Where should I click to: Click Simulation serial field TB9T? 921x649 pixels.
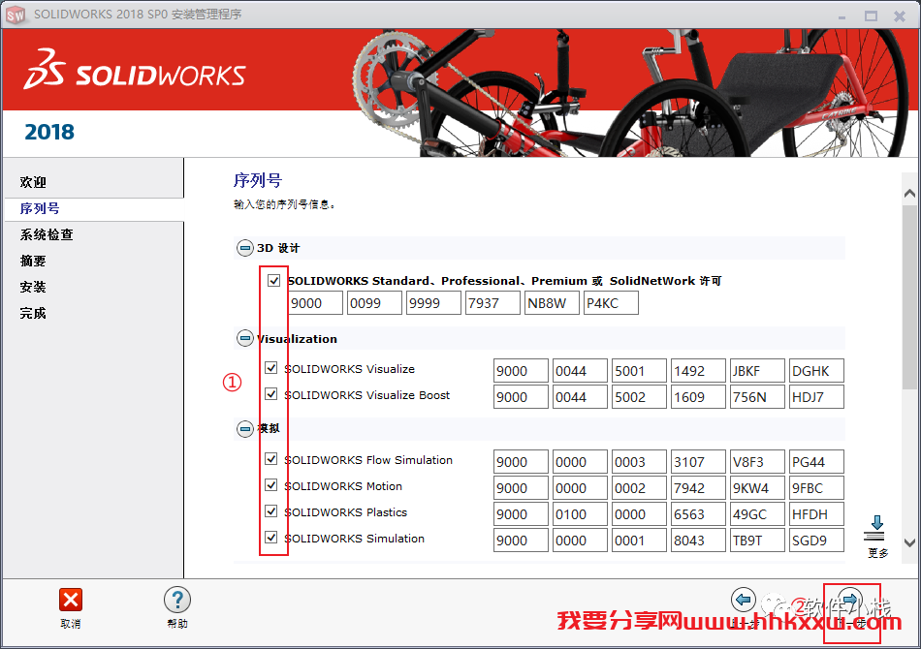tap(758, 540)
